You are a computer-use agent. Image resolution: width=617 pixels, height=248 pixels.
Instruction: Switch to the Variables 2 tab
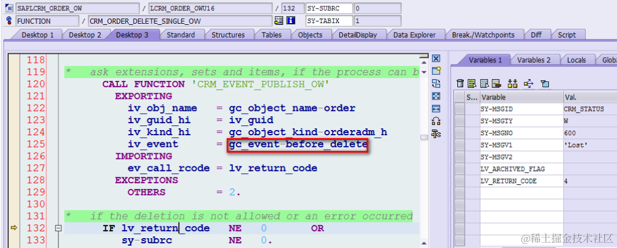click(534, 60)
